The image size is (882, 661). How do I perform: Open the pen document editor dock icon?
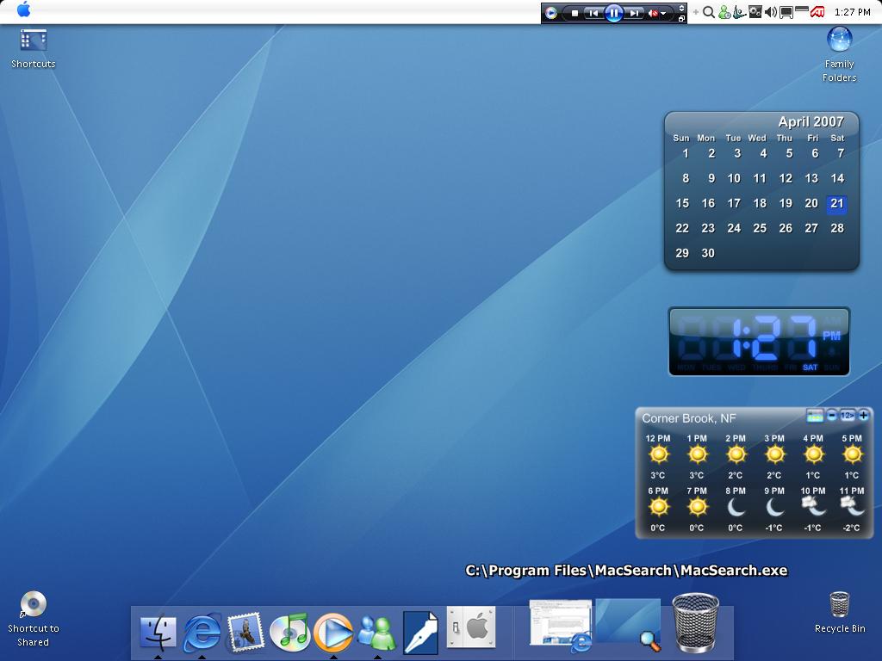420,633
